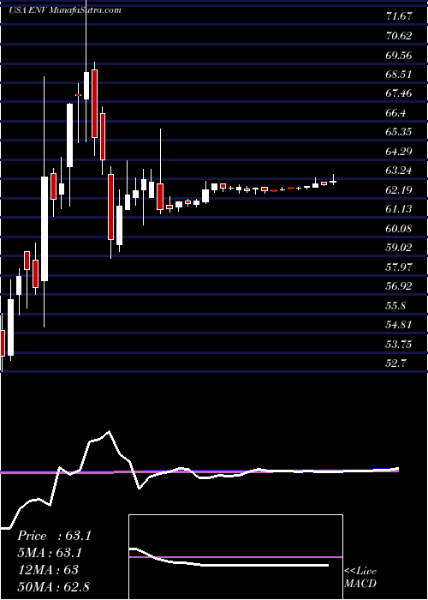Click the 61.13 price axis label
The width and height of the screenshot is (428, 600).
click(399, 208)
